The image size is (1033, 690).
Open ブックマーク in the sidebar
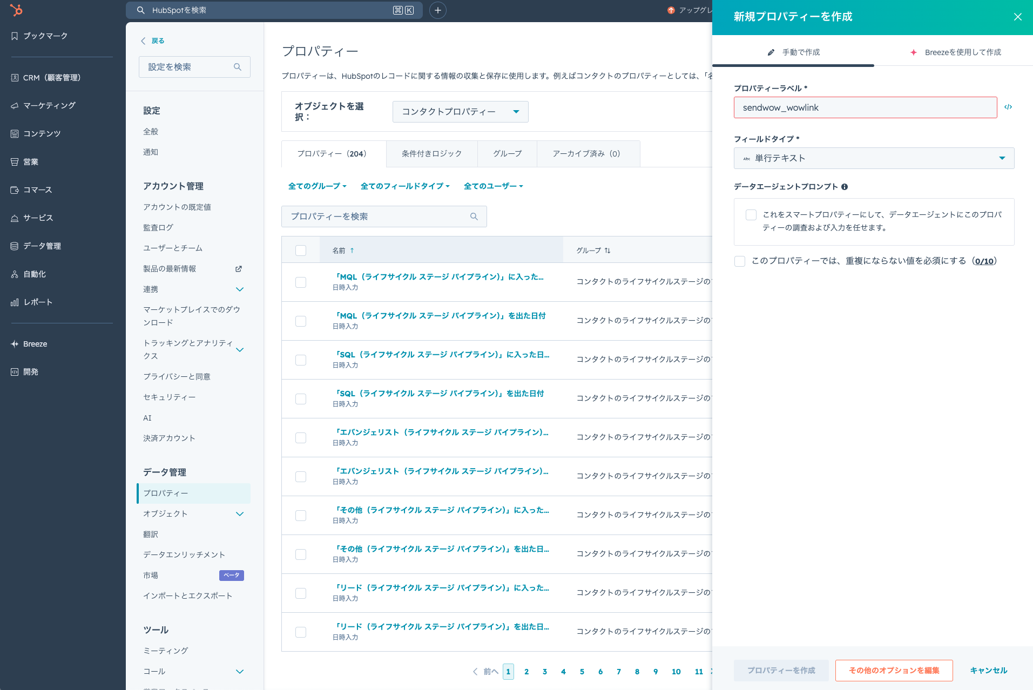[39, 36]
